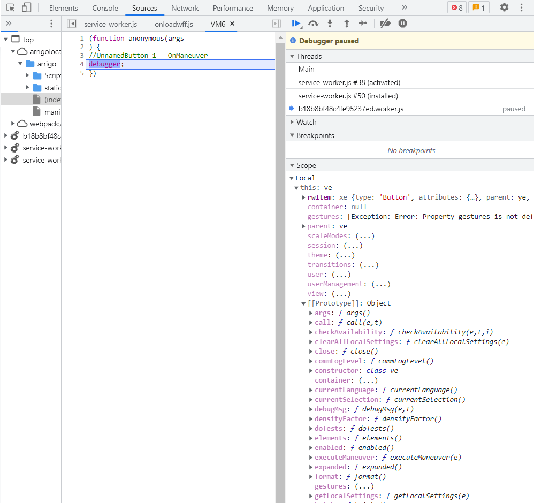Hide the file navigator sidebar
534x503 pixels.
pos(71,24)
